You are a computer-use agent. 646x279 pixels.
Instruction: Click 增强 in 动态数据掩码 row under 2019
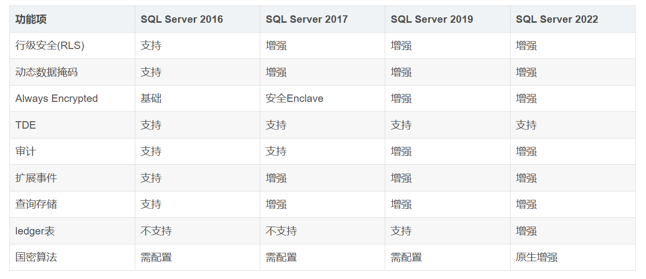click(x=401, y=72)
